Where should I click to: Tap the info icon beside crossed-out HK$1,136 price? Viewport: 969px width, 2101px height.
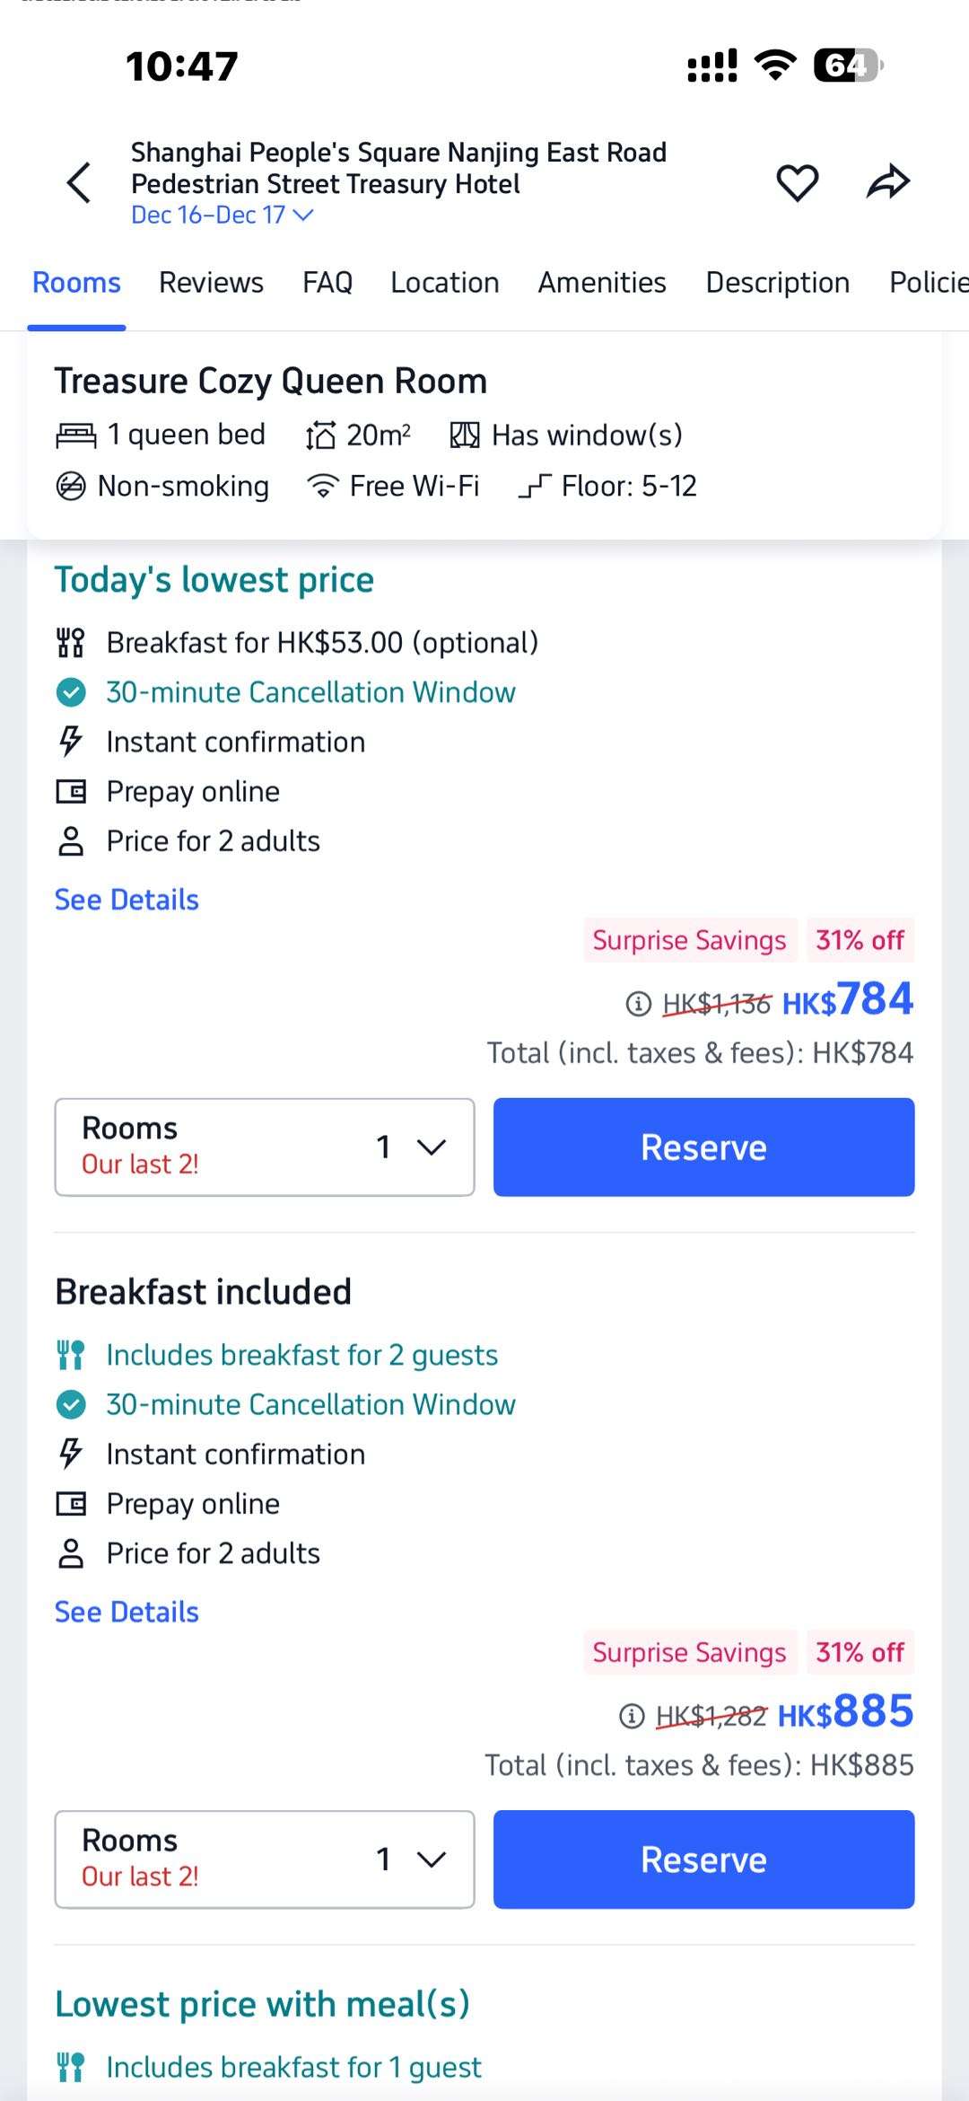(x=637, y=1004)
